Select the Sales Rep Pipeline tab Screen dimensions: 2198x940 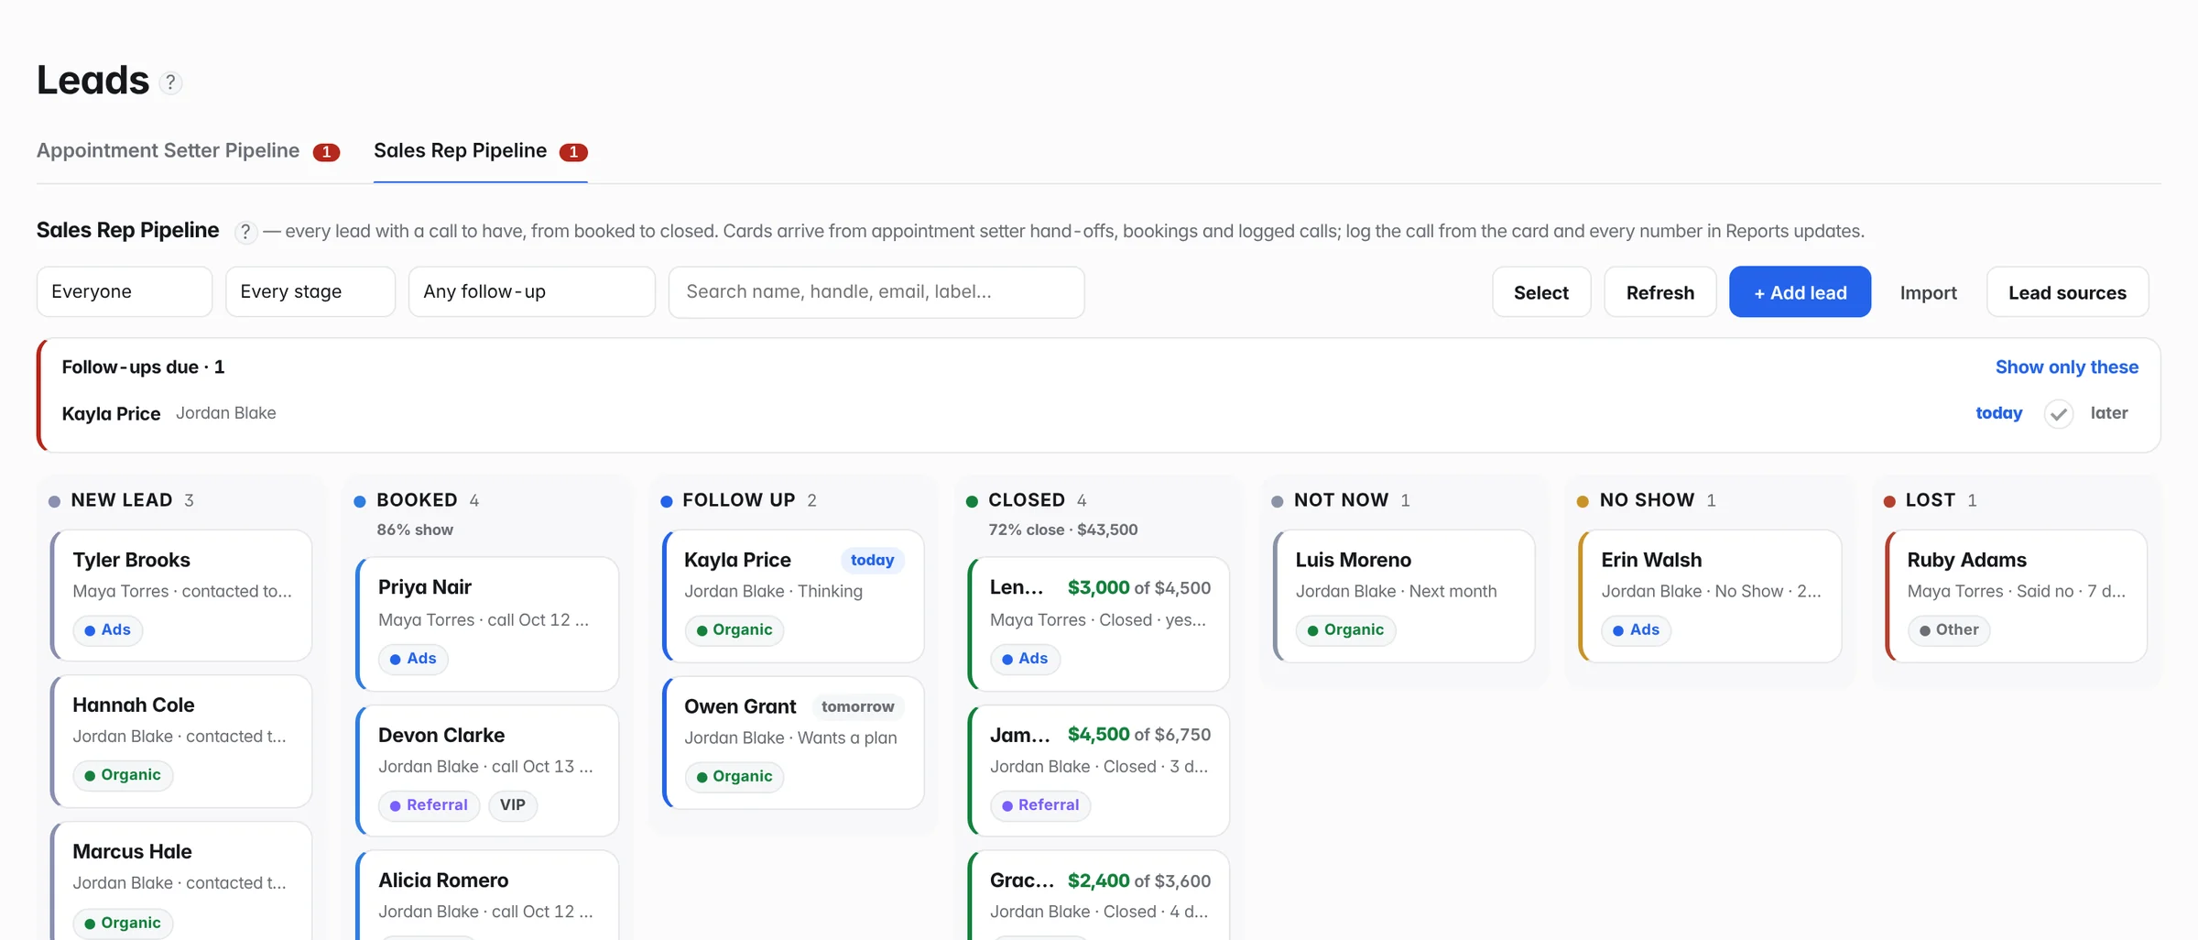click(480, 151)
